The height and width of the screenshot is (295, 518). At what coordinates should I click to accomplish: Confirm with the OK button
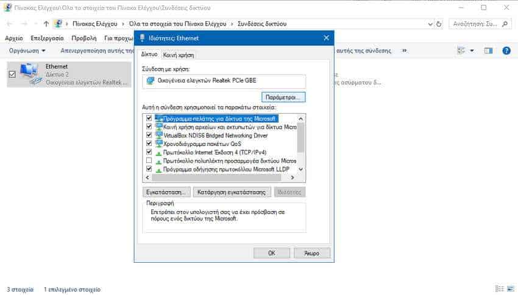click(272, 253)
